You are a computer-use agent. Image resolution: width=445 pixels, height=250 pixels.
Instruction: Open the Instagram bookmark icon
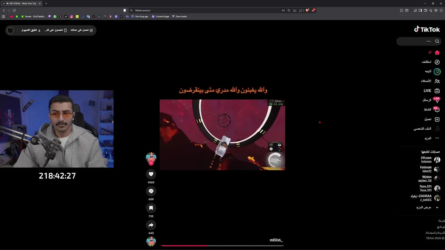[72, 16]
